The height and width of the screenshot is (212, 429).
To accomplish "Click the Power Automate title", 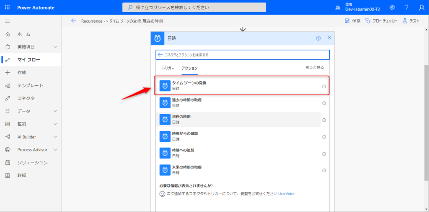I will click(x=36, y=8).
